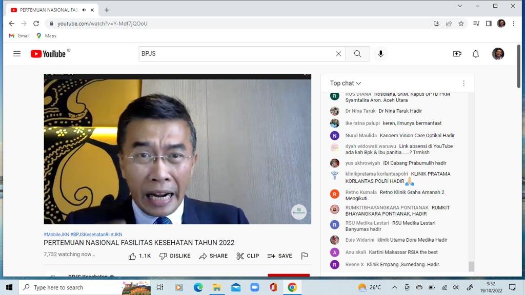
Task: Open the Chrome profile avatar
Action: click(501, 24)
